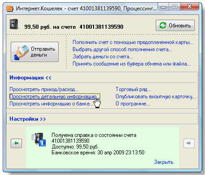
Task: Click Опубликовать визитную карточку link
Action: tap(156, 96)
